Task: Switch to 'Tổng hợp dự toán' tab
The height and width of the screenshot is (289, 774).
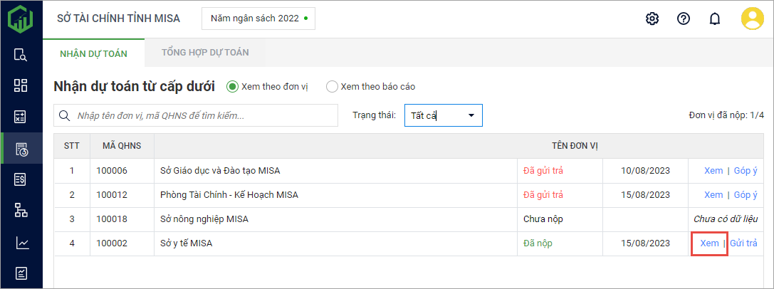Action: coord(204,52)
